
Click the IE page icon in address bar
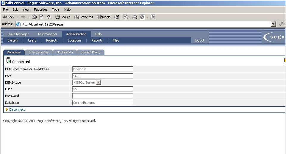pyautogui.click(x=18, y=24)
